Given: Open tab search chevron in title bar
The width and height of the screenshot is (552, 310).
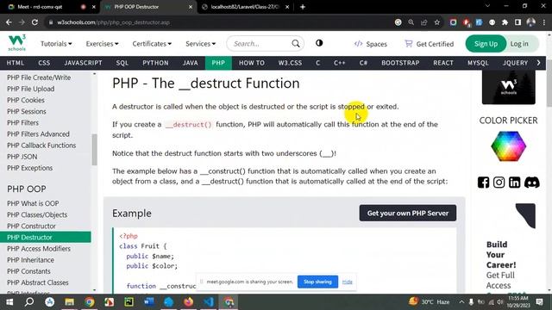Looking at the screenshot, I should (487, 6).
